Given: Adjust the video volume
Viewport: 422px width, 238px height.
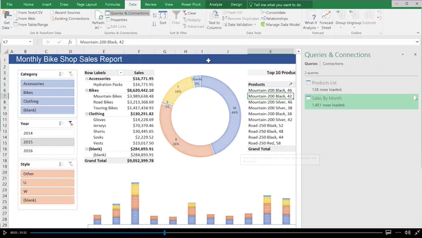Looking at the screenshot, I should click(x=408, y=232).
